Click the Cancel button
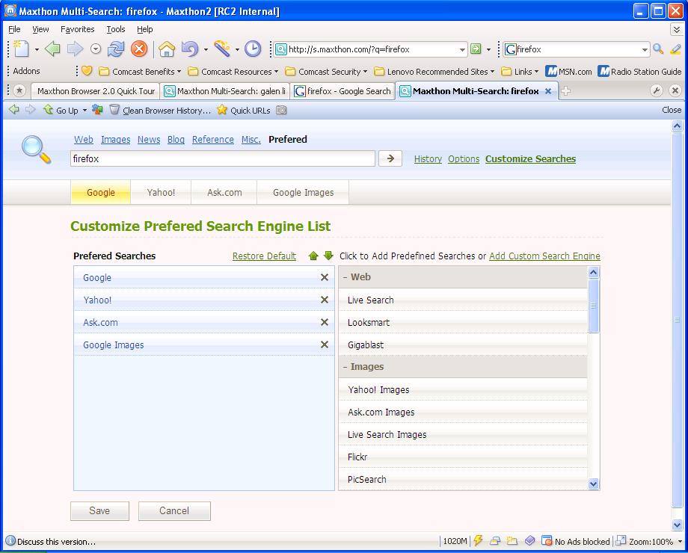 point(174,511)
